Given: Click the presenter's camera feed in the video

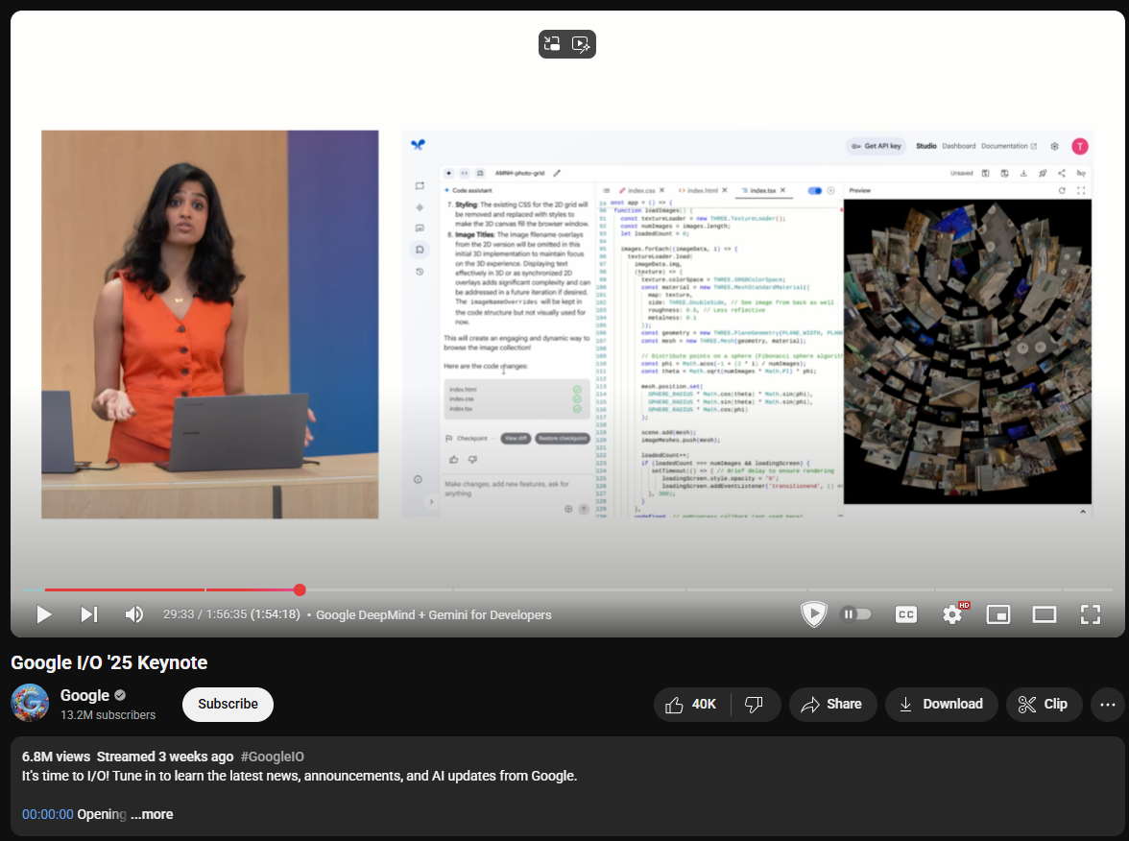Looking at the screenshot, I should [x=209, y=324].
